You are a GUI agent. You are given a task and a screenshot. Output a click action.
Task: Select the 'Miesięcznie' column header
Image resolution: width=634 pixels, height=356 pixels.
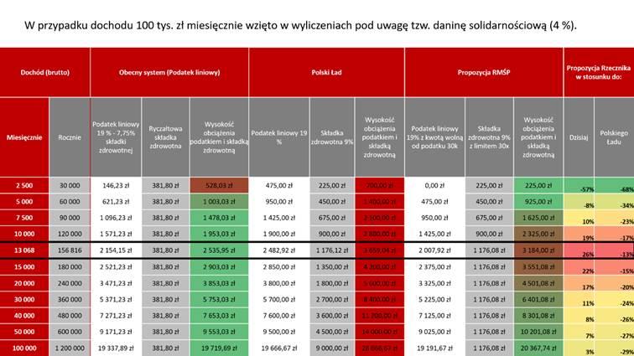(x=24, y=136)
